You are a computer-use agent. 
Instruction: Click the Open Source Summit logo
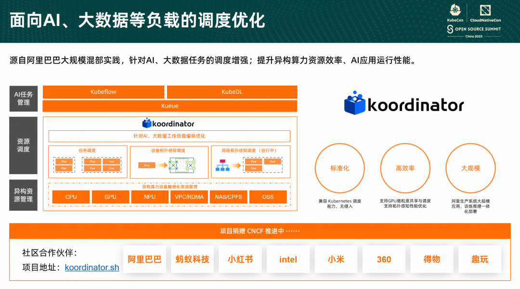coord(474,29)
